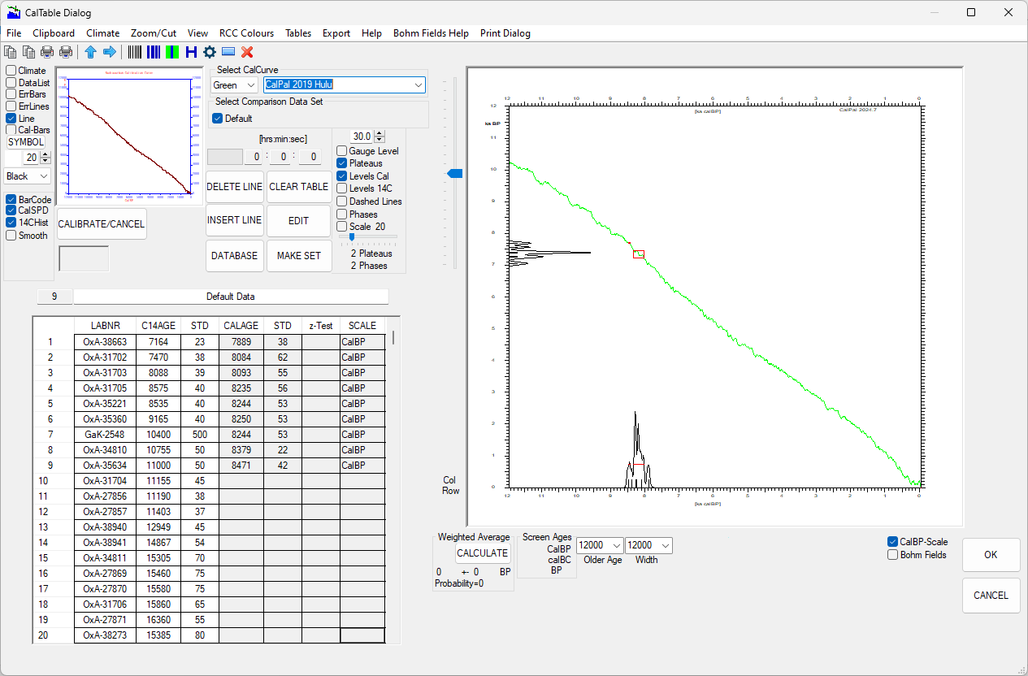1028x676 pixels.
Task: Open the RCC Colours menu
Action: [246, 33]
